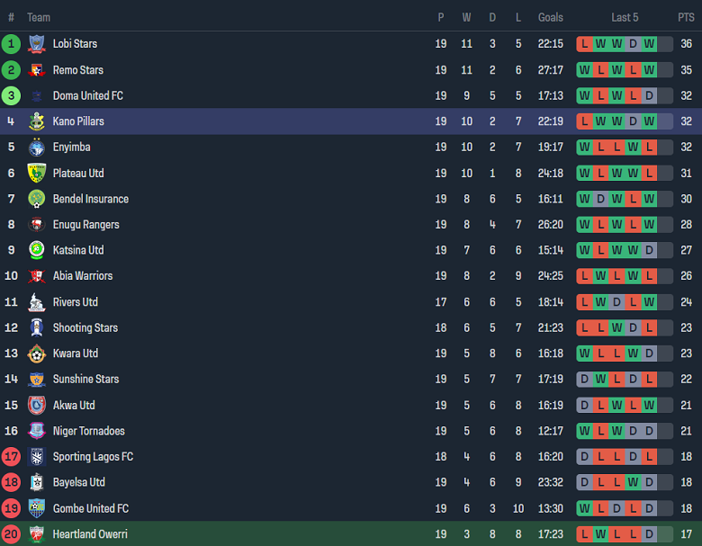Image resolution: width=702 pixels, height=546 pixels.
Task: Click the Bendel Insurance badge
Action: point(37,199)
